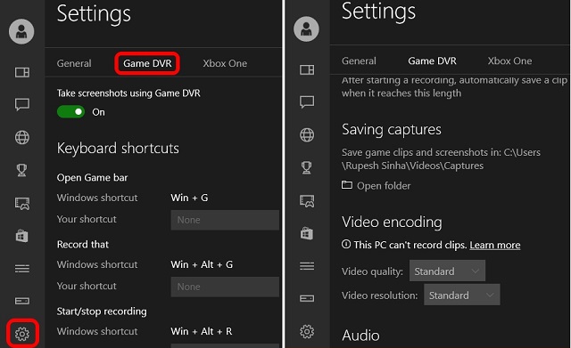
Task: Click the 'Audio' heading
Action: (360, 336)
